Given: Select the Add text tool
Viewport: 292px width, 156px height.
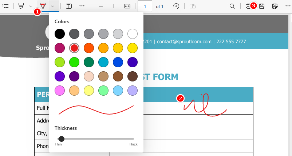Looking at the screenshot, I should (69, 6).
